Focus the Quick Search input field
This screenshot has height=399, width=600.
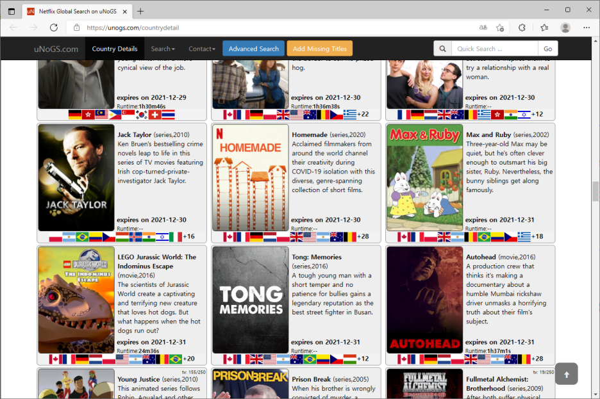(x=495, y=49)
